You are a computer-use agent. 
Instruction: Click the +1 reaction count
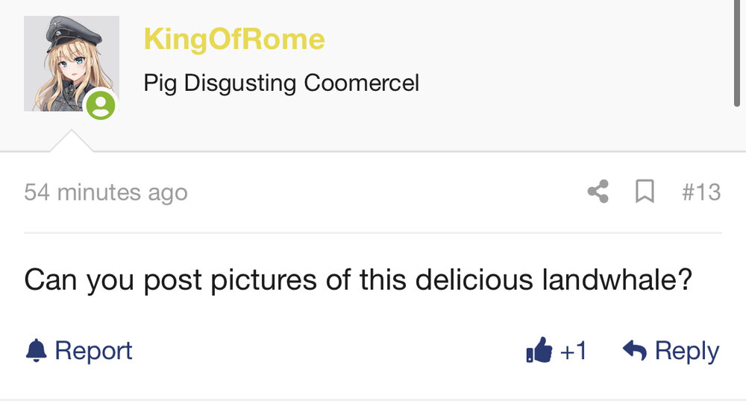pyautogui.click(x=573, y=351)
